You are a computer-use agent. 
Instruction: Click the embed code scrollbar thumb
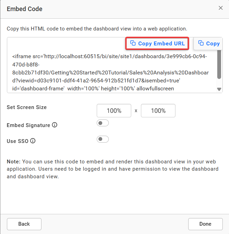point(219,64)
